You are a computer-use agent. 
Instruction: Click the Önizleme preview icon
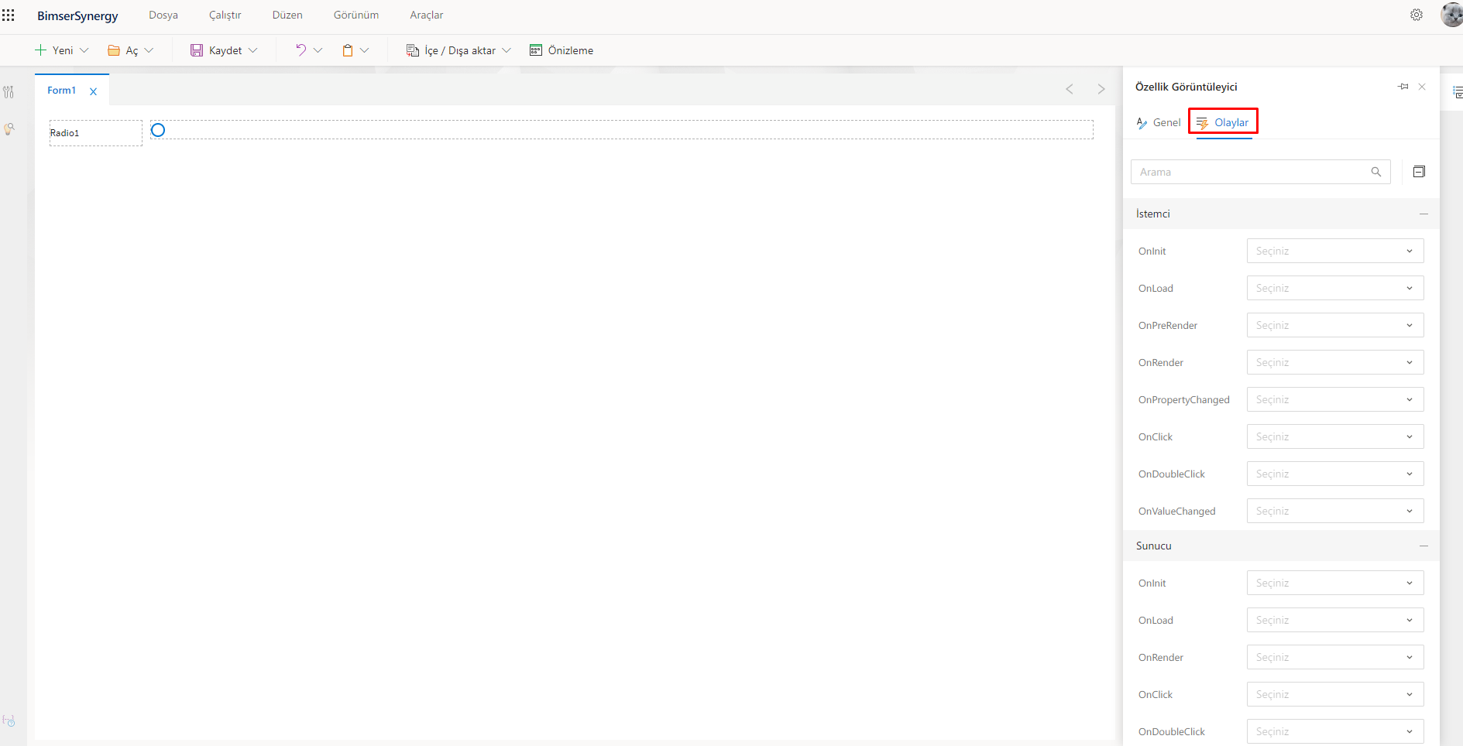pos(536,50)
